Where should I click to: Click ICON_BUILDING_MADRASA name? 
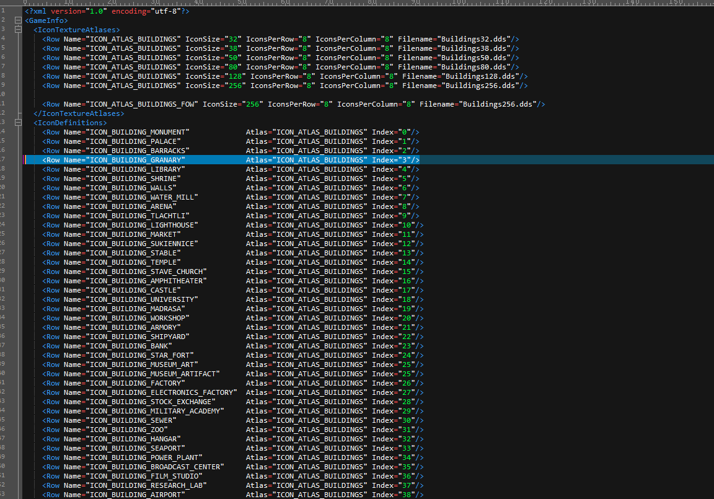136,309
